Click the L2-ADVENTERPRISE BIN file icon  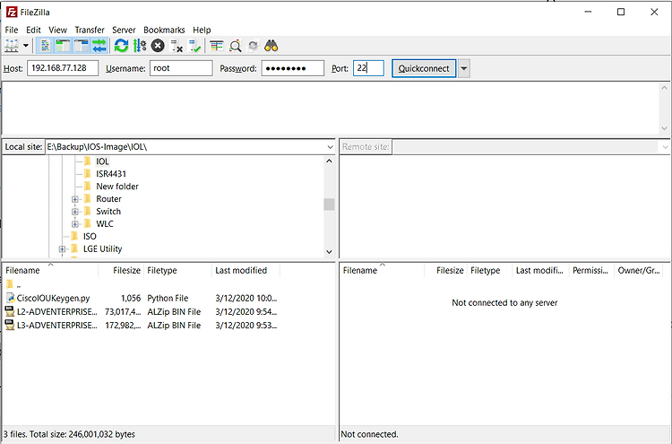[x=10, y=311]
